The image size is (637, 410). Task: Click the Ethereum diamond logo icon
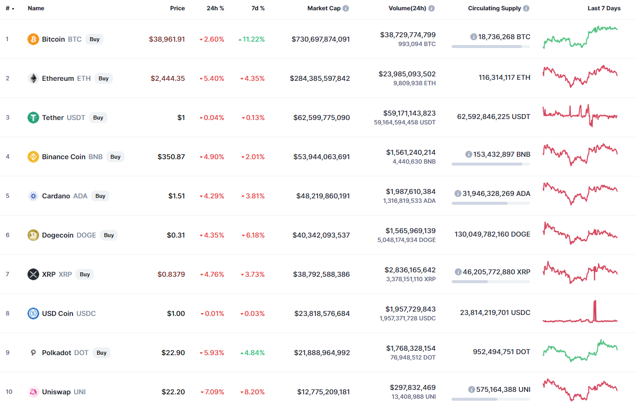tap(33, 78)
